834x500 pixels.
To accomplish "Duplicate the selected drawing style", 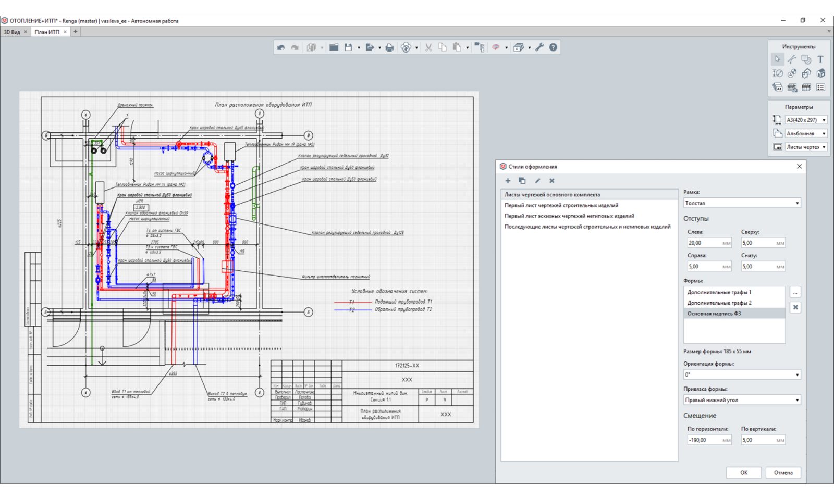I will coord(522,181).
